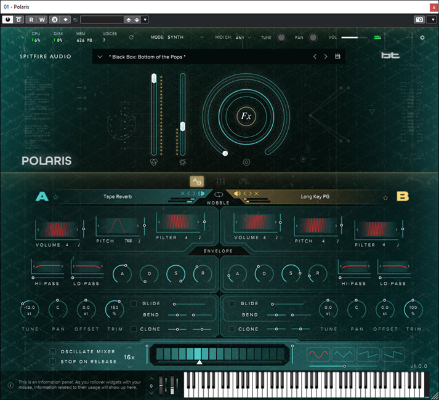Screen dimensions: 439x400
Task: Open the Polaris settings gear
Action: [422, 38]
